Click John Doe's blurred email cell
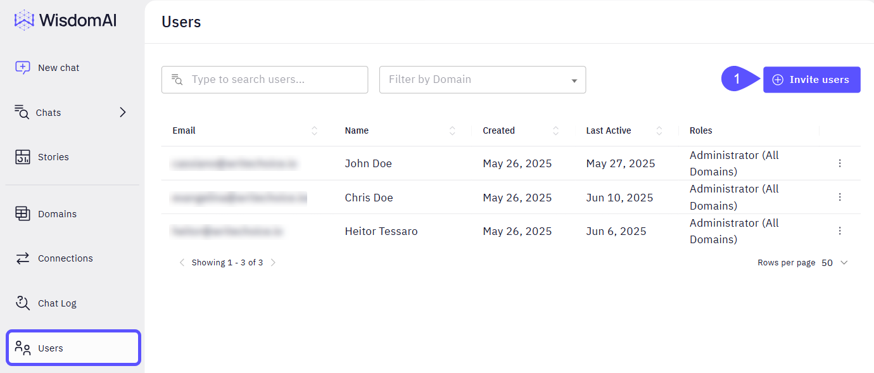This screenshot has height=373, width=874. [x=234, y=163]
